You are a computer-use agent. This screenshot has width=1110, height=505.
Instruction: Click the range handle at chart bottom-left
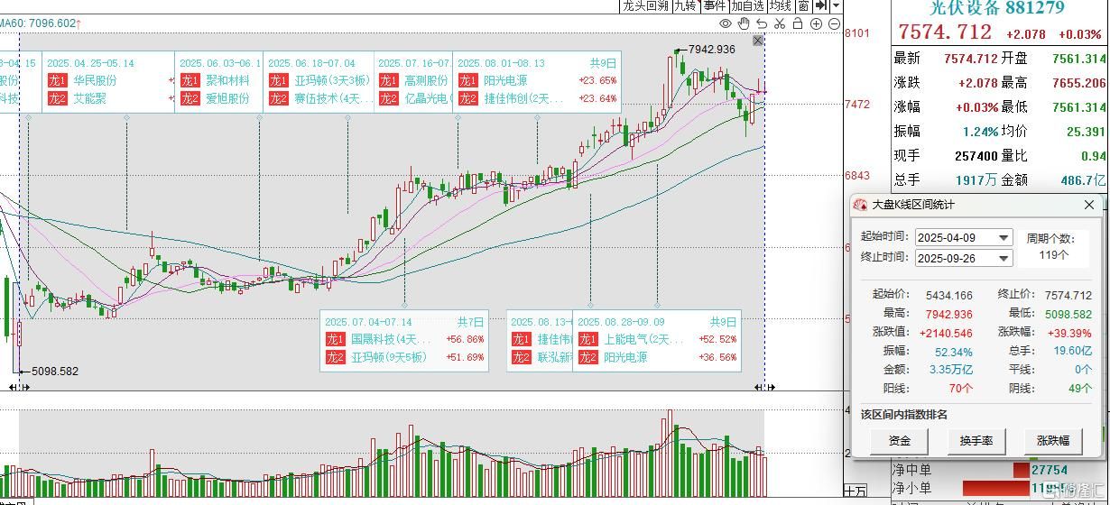20,387
